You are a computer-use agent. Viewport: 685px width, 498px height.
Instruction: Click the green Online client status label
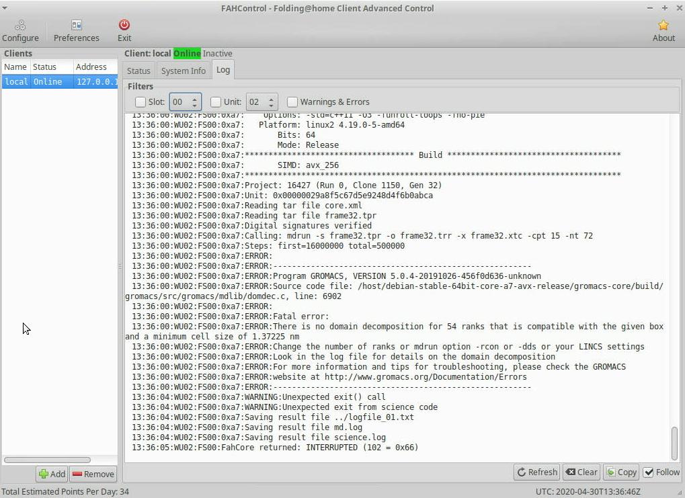[x=187, y=53]
